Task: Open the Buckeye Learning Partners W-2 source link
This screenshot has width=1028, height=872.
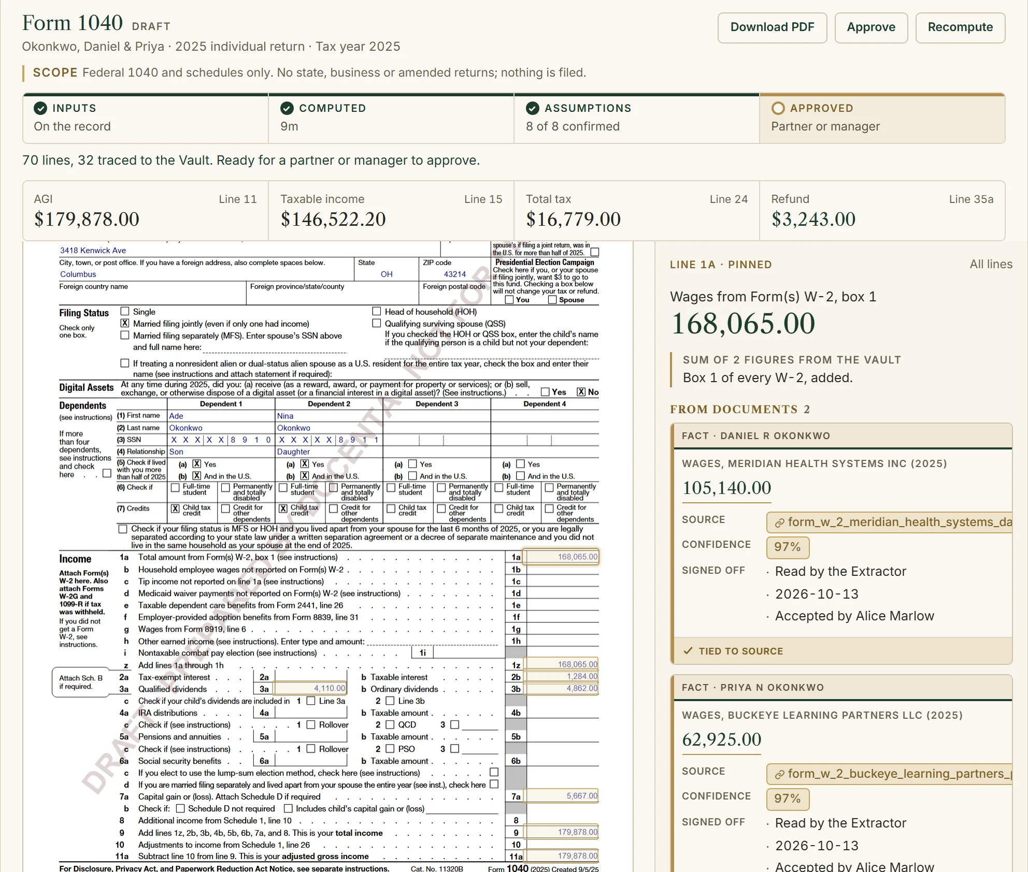Action: click(890, 774)
